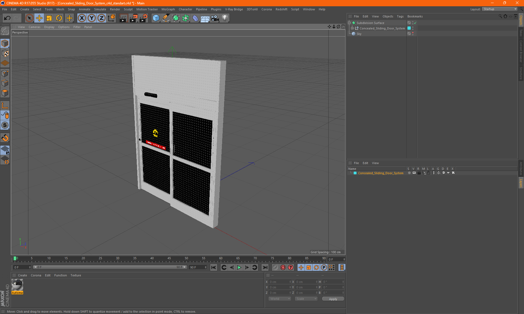The width and height of the screenshot is (524, 314).
Task: Play animation forward
Action: (239, 267)
